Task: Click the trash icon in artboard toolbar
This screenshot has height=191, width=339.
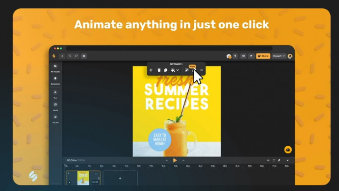Action: (159, 70)
